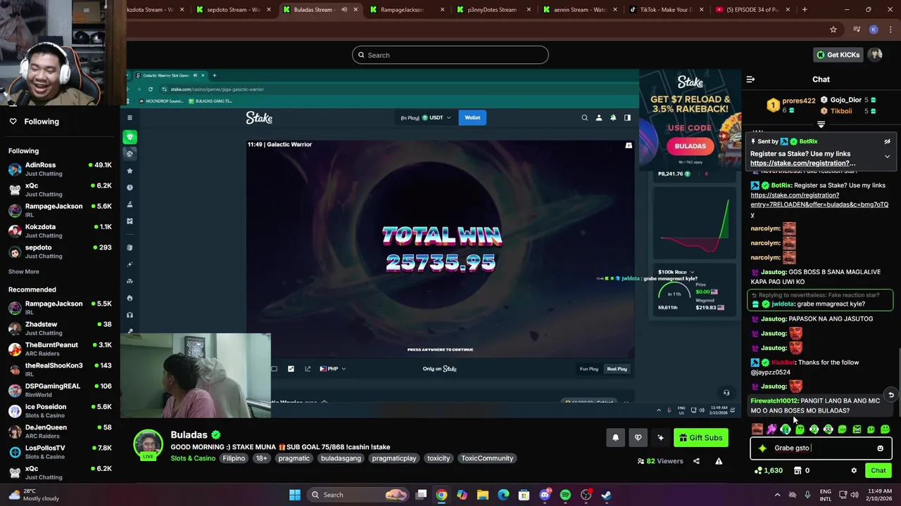Insert the purple clapping hands emote
The width and height of the screenshot is (901, 506).
771,429
